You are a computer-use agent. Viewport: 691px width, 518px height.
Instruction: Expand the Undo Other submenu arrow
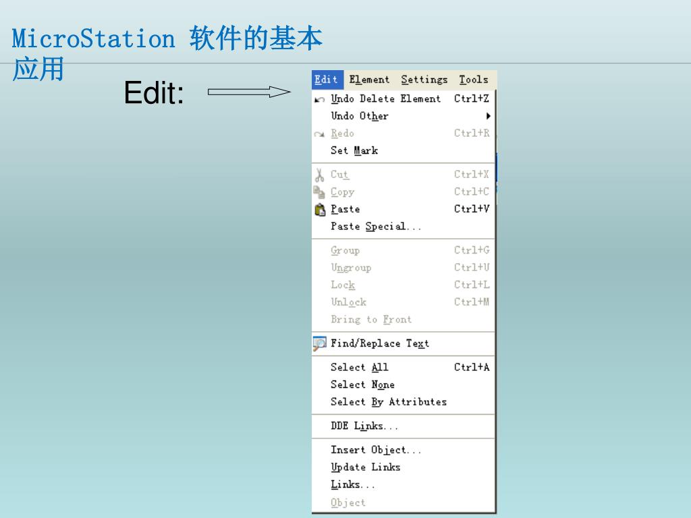tap(488, 116)
